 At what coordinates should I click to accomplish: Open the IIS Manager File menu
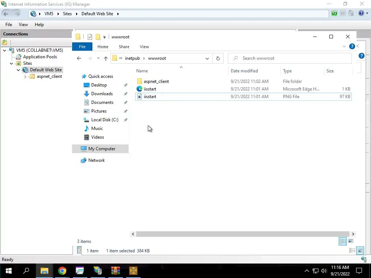click(9, 25)
